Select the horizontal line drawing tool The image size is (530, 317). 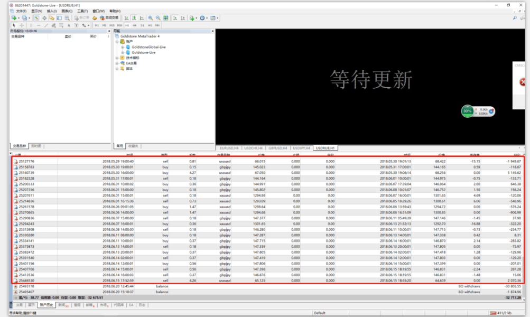coord(38,25)
